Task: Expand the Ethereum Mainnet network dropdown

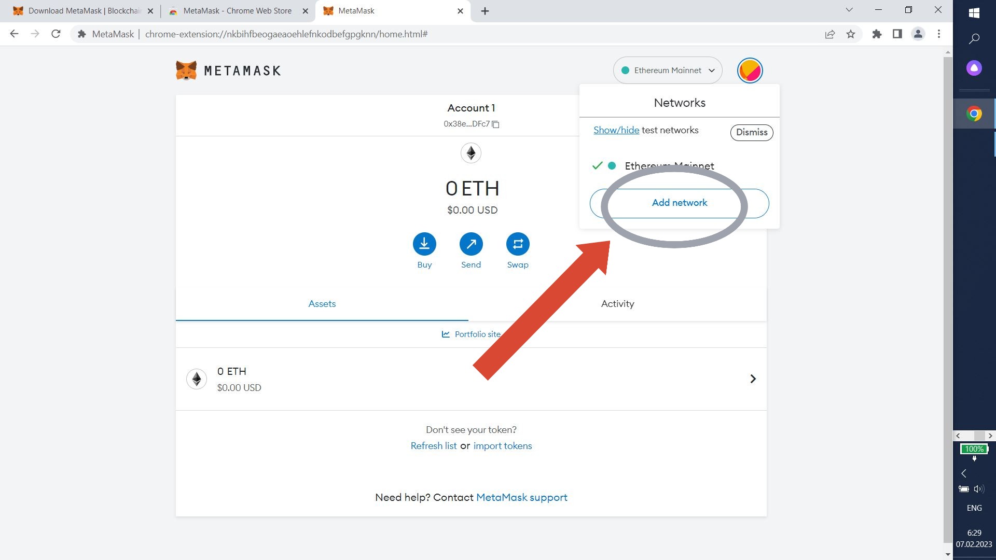Action: [x=667, y=71]
